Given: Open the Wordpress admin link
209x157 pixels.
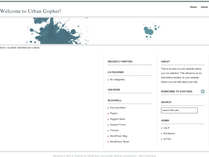Looking at the screenshot, I should 169,133.
